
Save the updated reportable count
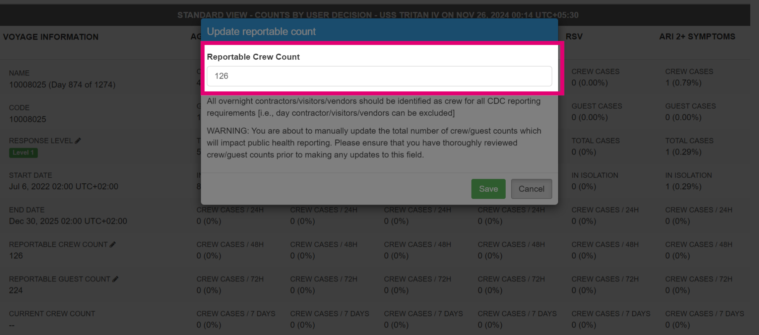[x=488, y=189]
